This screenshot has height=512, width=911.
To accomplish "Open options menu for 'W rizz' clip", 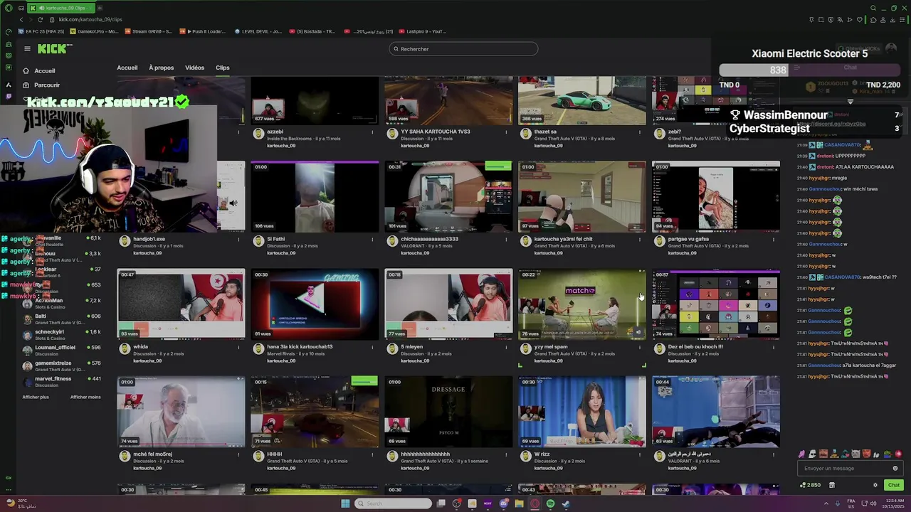I will click(x=640, y=454).
